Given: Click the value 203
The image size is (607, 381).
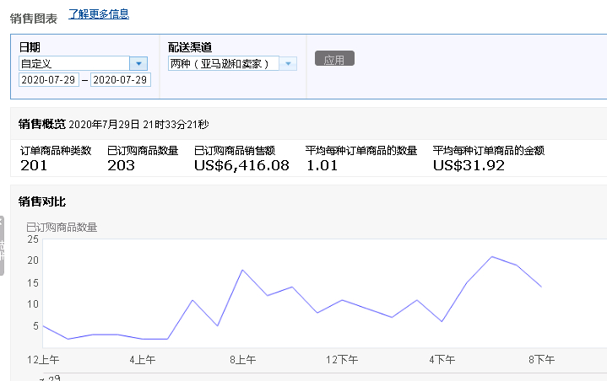Looking at the screenshot, I should click(x=122, y=165).
